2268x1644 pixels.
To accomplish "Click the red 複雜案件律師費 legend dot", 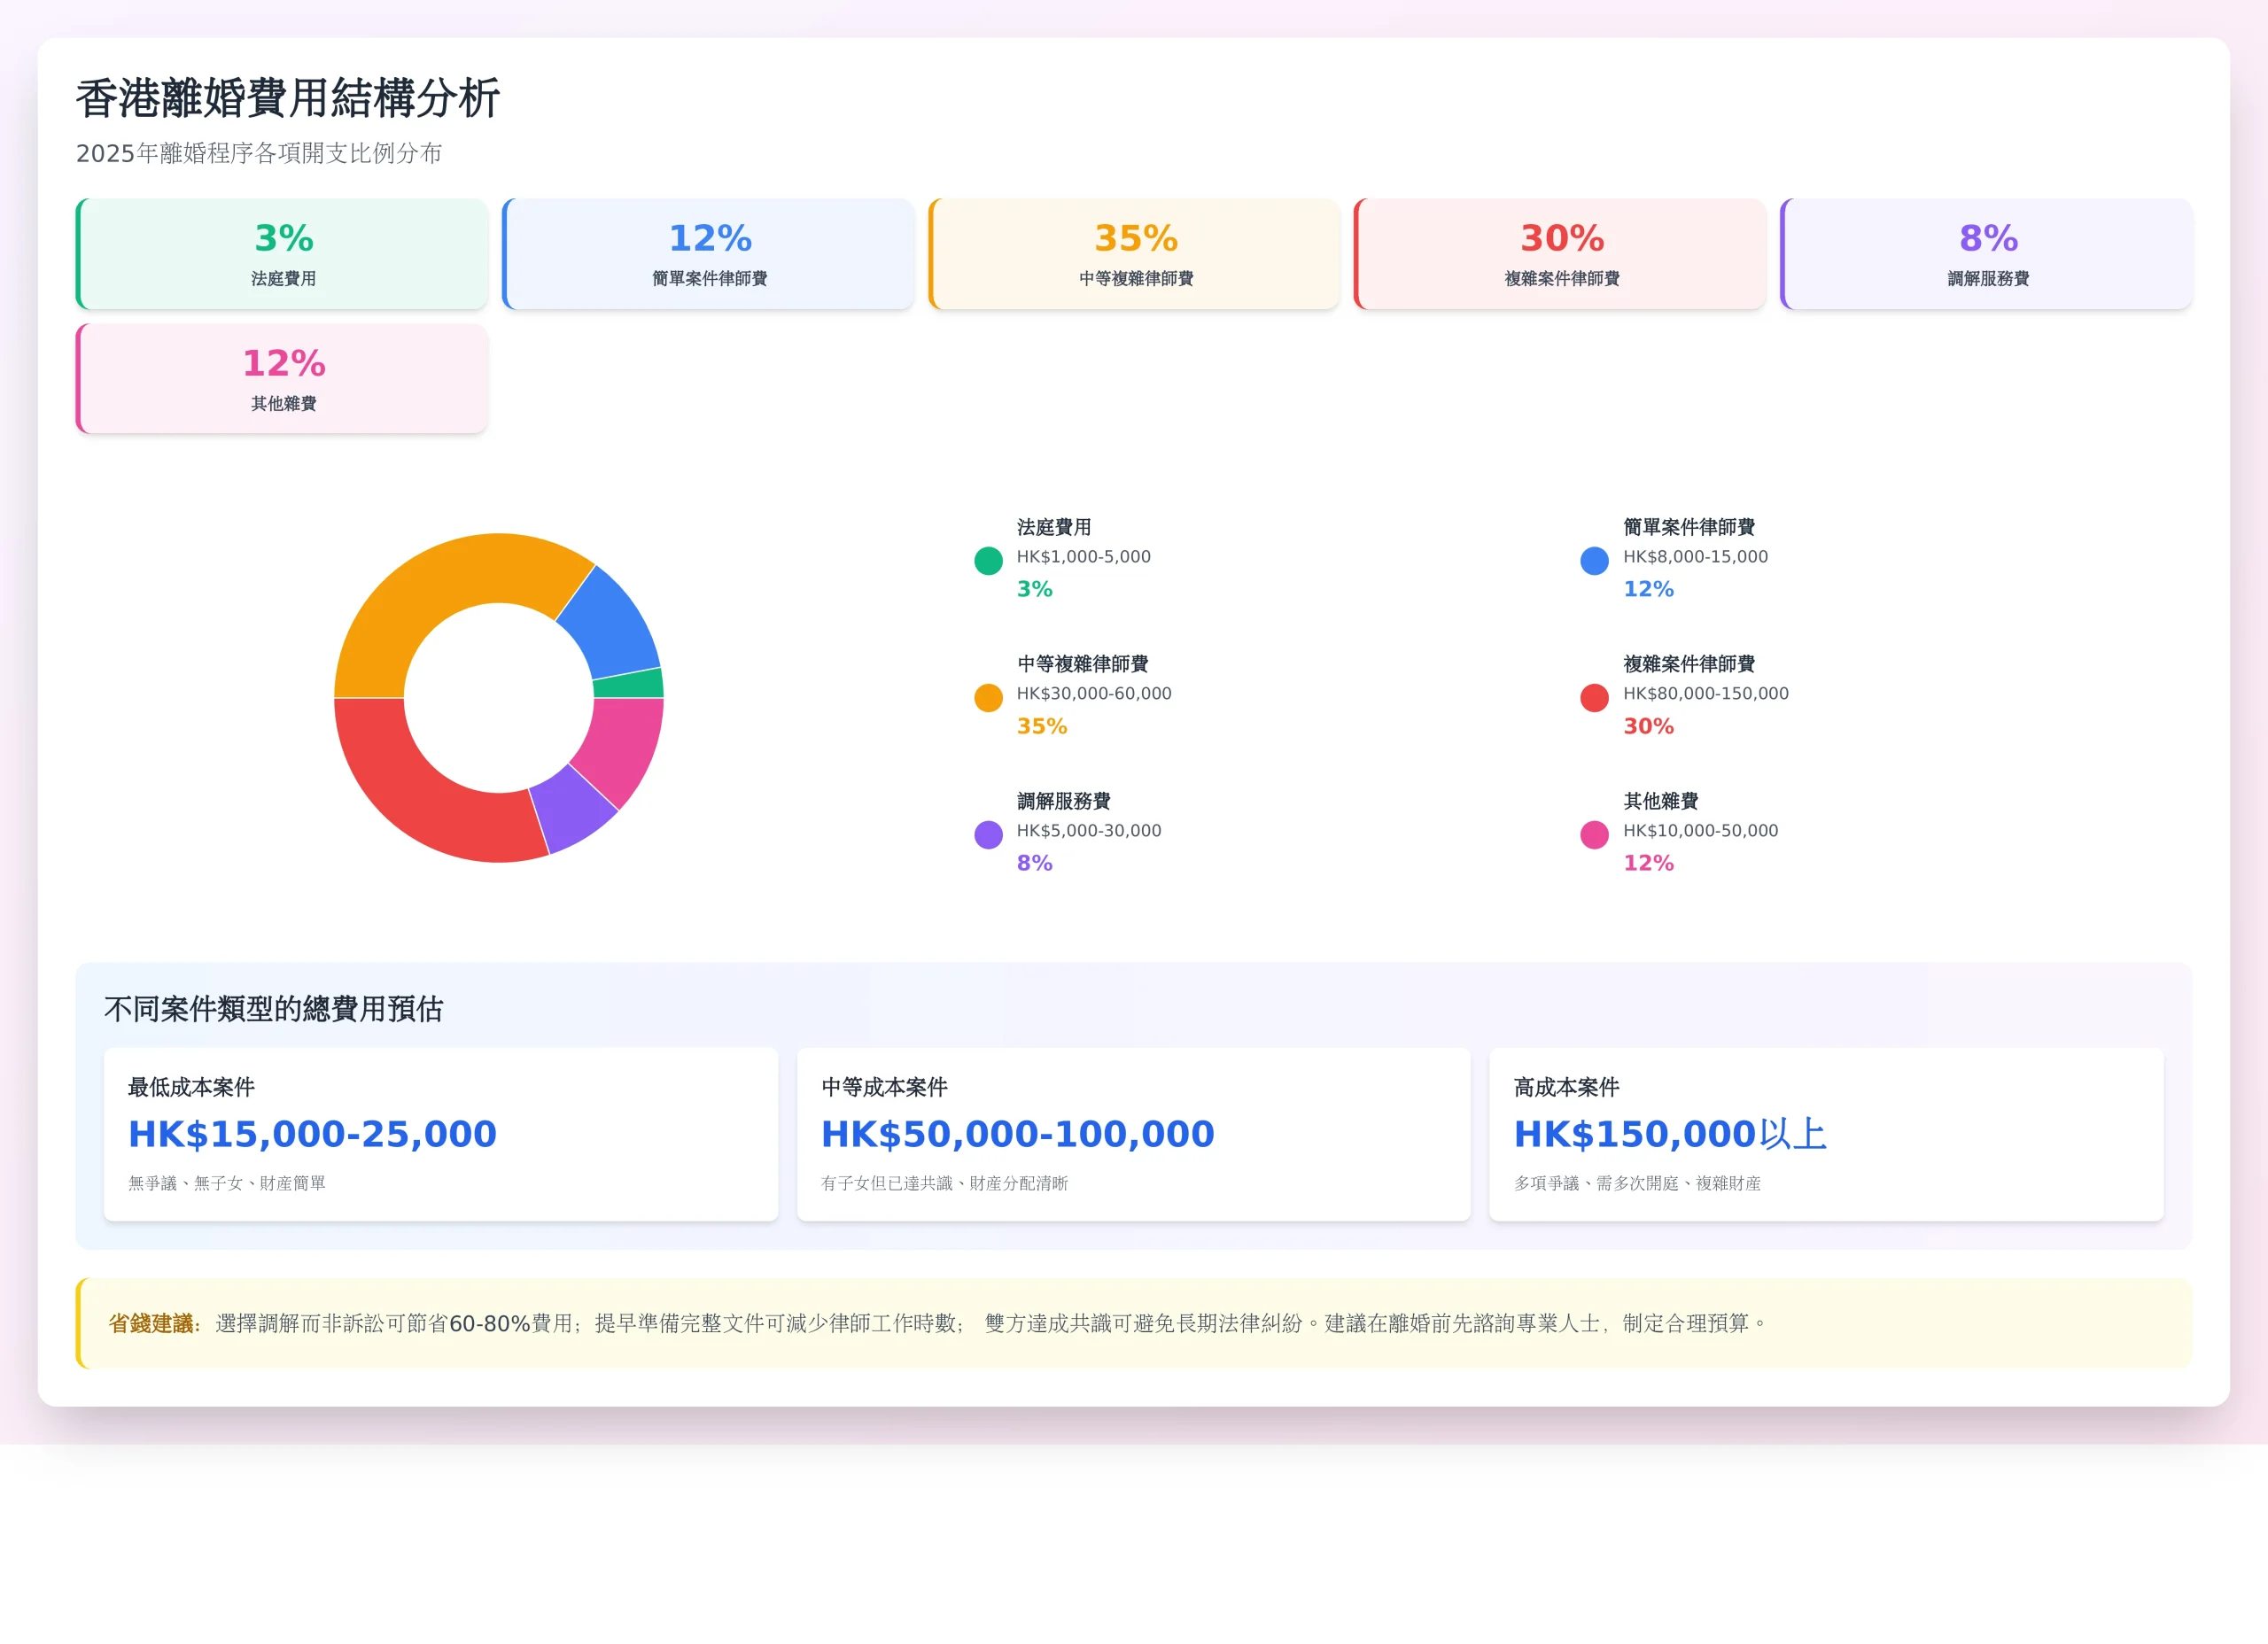I will (1594, 698).
